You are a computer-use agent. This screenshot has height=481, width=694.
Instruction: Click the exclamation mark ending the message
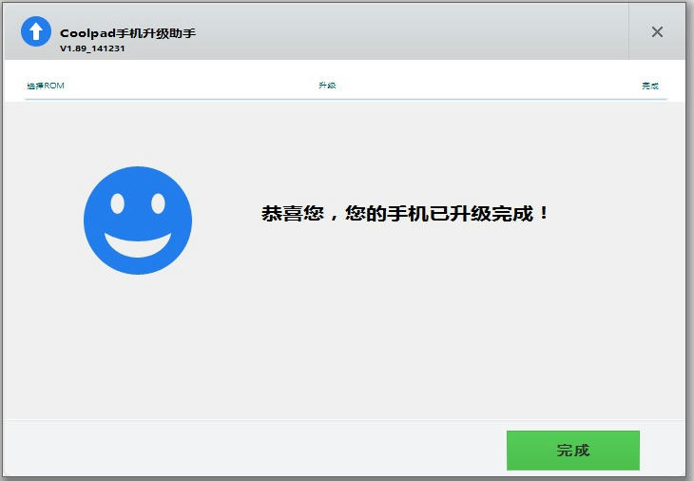[544, 213]
